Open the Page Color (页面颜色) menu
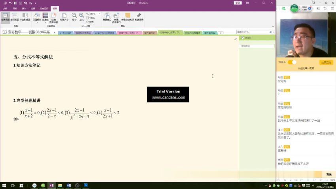This screenshot has height=189, width=336. 37,17
